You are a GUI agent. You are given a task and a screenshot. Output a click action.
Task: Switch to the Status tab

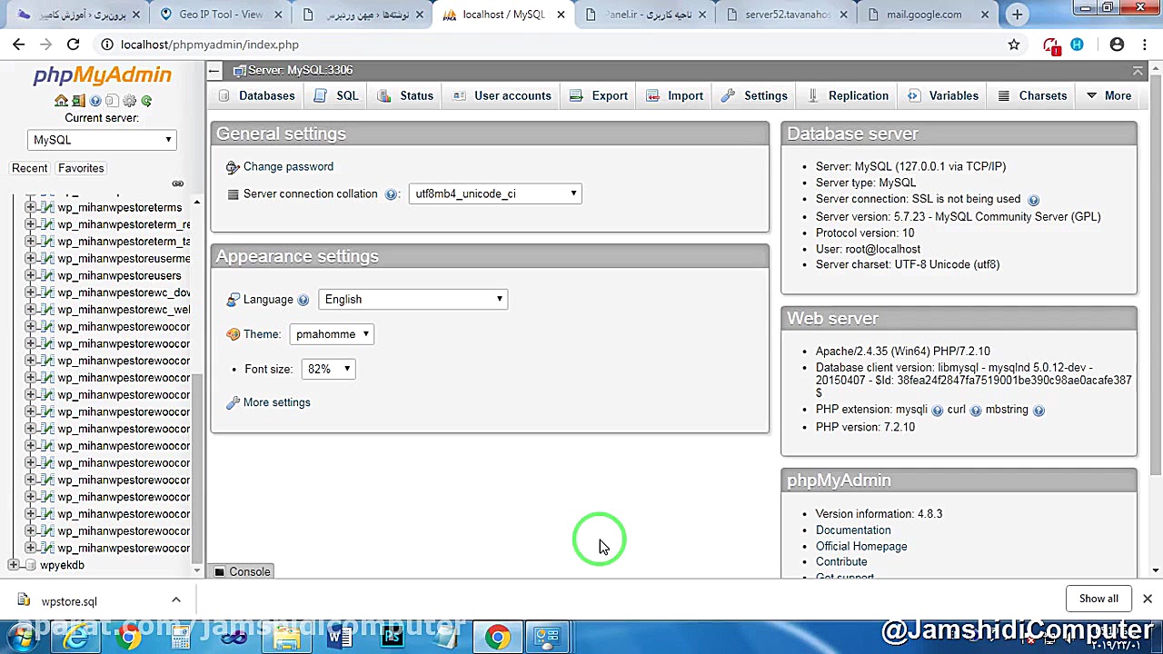(406, 95)
